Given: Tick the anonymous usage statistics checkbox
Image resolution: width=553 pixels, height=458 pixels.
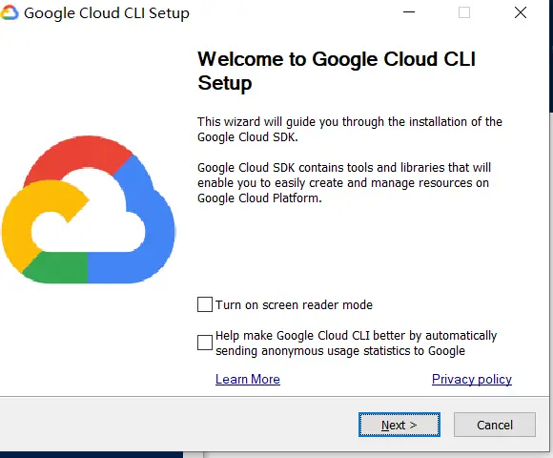Looking at the screenshot, I should click(x=205, y=343).
